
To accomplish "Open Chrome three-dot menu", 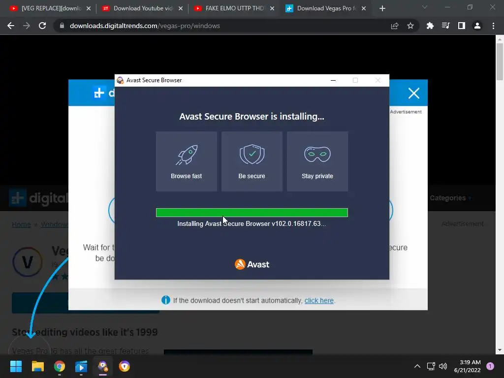I will point(493,26).
